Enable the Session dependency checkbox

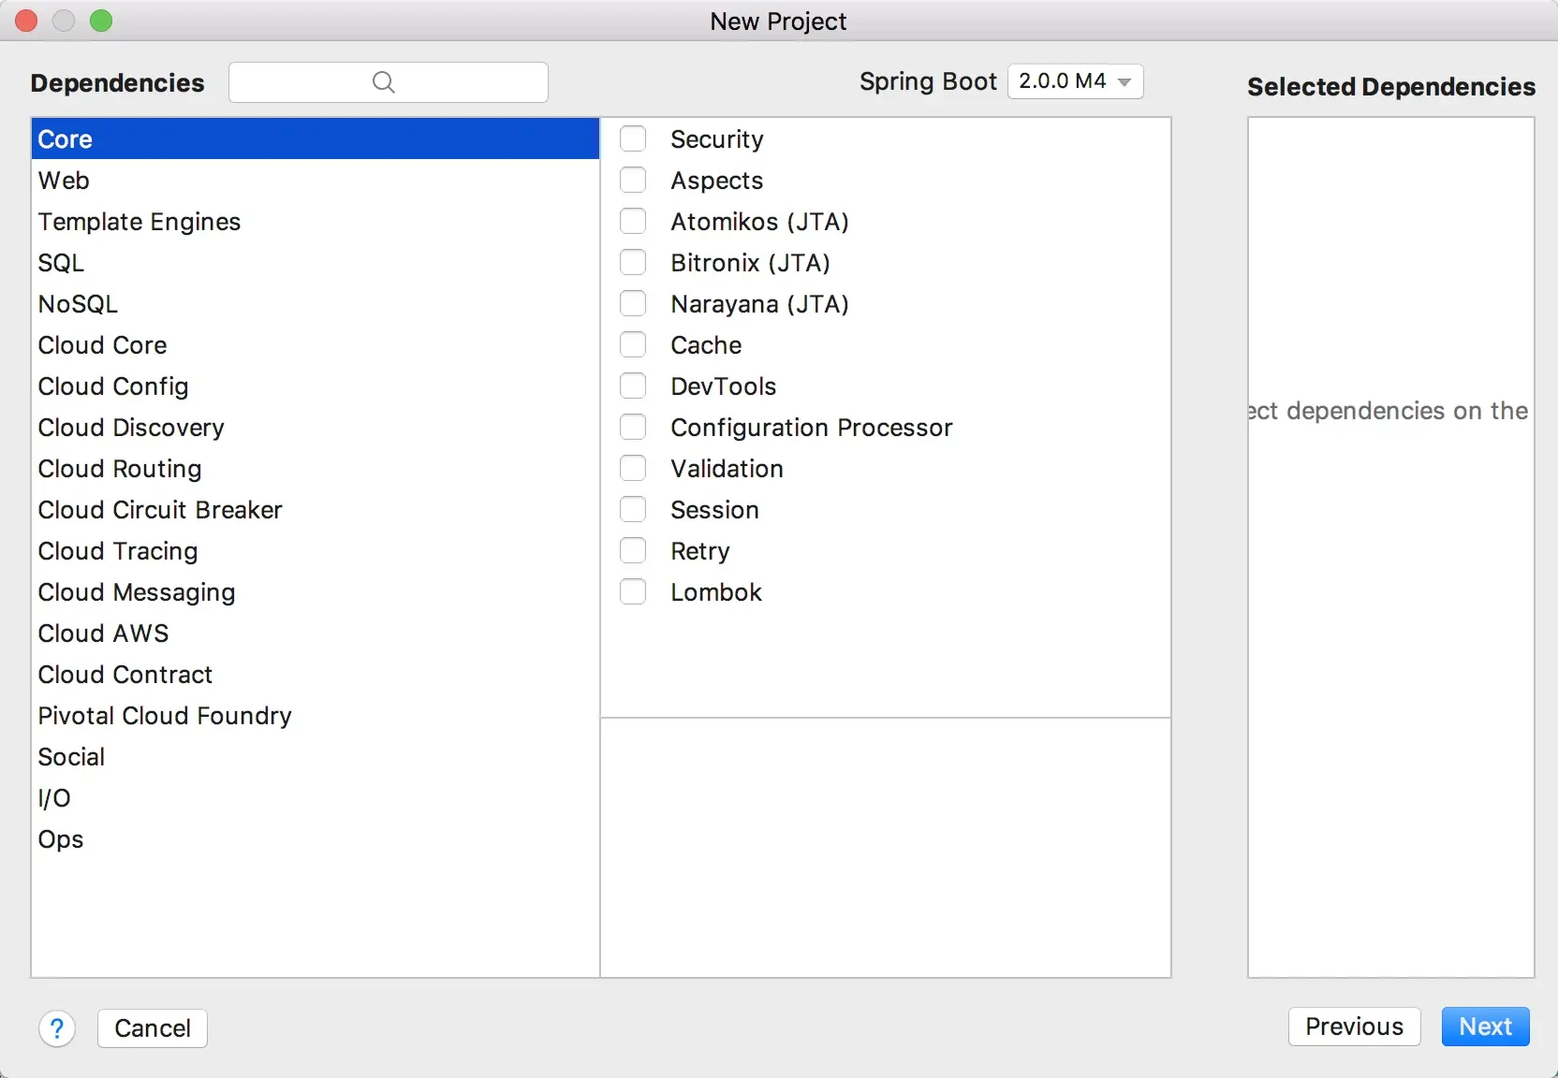pos(633,510)
